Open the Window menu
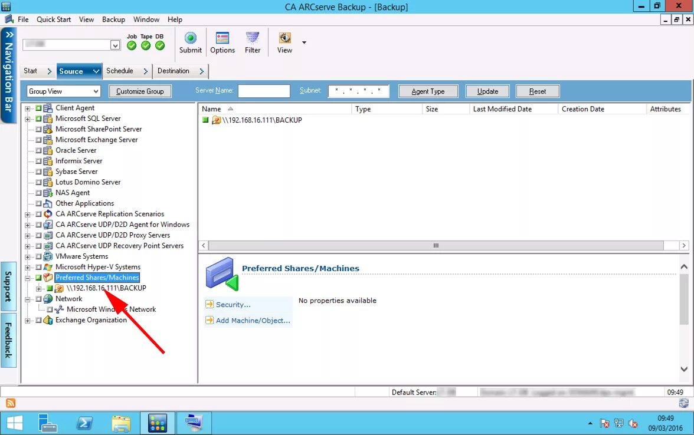Image resolution: width=694 pixels, height=435 pixels. tap(146, 19)
